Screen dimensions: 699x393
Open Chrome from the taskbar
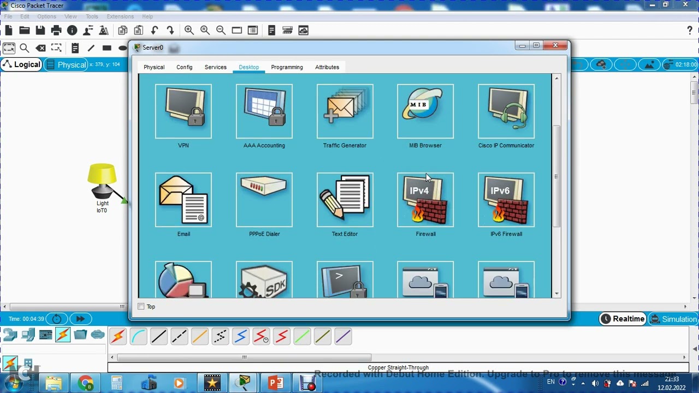86,383
